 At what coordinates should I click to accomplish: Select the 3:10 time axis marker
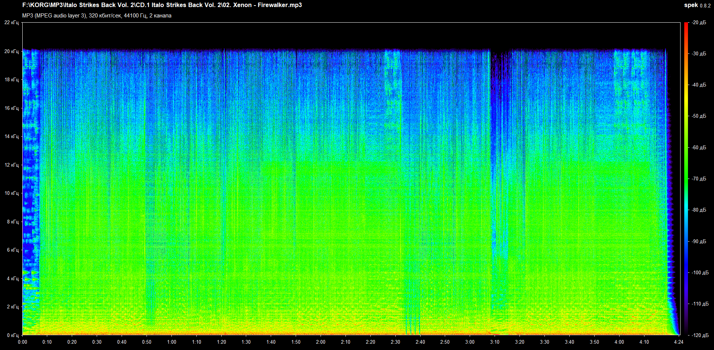495,342
